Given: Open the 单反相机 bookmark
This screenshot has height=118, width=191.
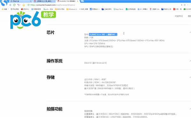Looking at the screenshot, I should [106, 9].
